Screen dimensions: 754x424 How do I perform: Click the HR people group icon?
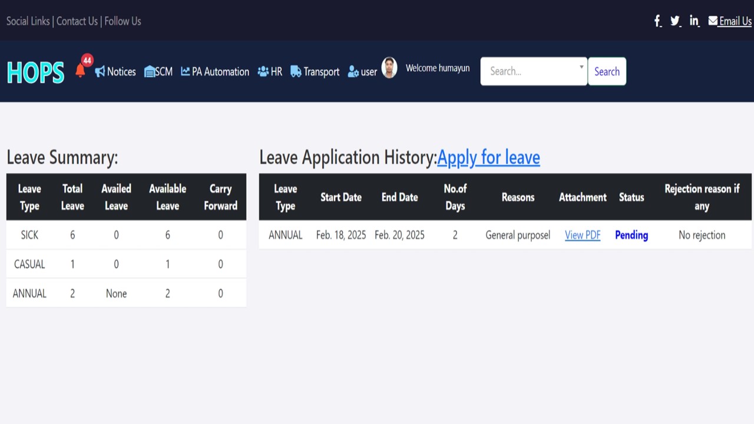coord(263,71)
